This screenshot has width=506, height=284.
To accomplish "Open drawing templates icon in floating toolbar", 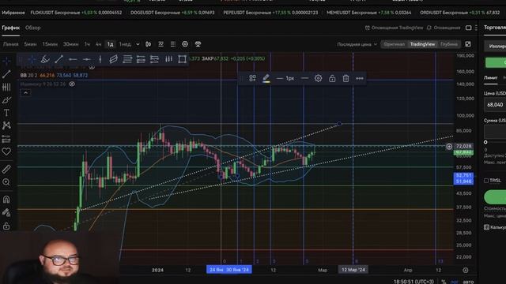I will (252, 78).
